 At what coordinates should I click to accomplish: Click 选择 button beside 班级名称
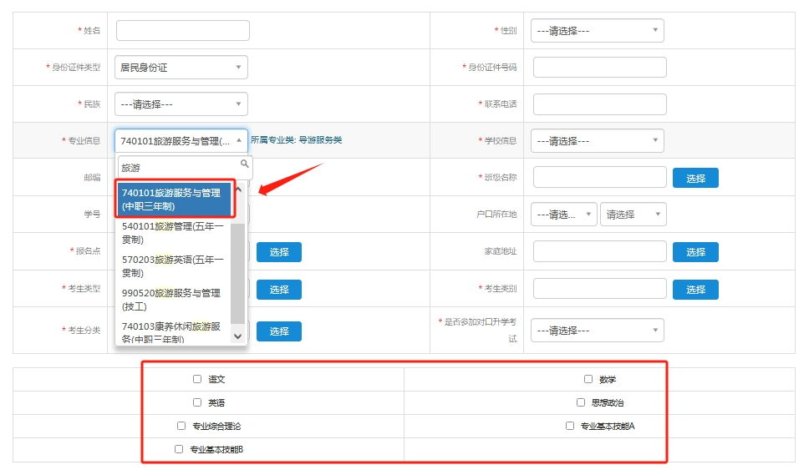[695, 179]
